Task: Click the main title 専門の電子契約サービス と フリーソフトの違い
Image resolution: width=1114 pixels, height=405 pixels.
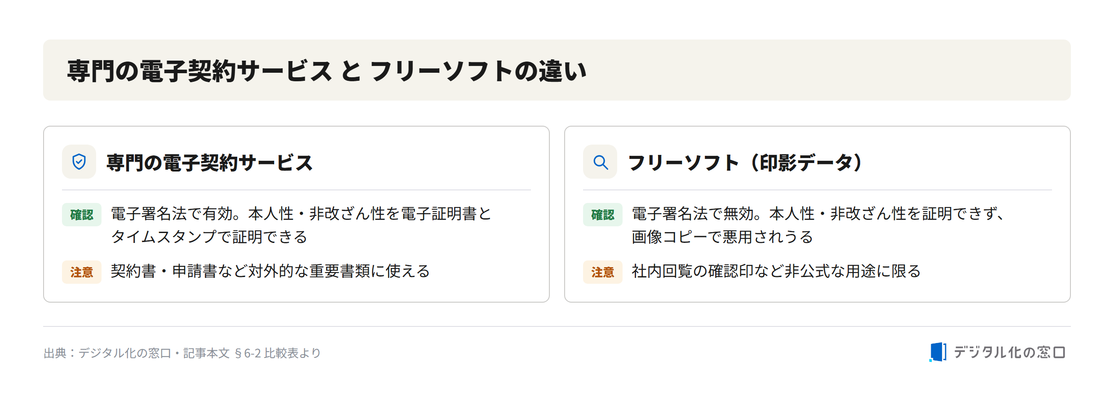Action: (327, 71)
